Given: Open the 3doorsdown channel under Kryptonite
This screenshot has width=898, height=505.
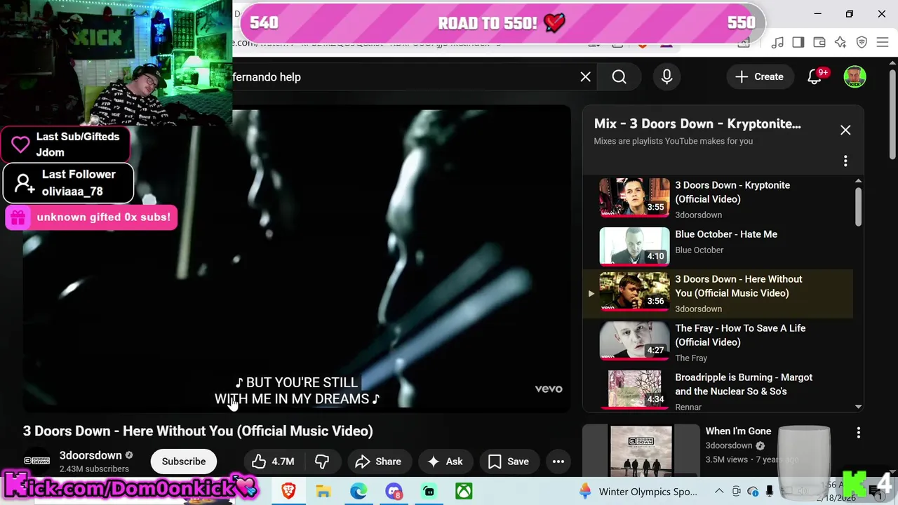Looking at the screenshot, I should click(x=698, y=215).
